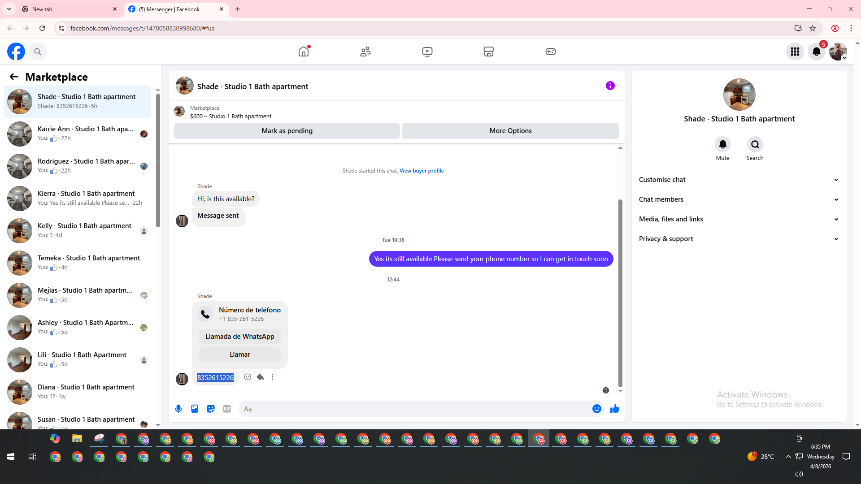
Task: Click the voice clip microphone icon
Action: coord(178,409)
